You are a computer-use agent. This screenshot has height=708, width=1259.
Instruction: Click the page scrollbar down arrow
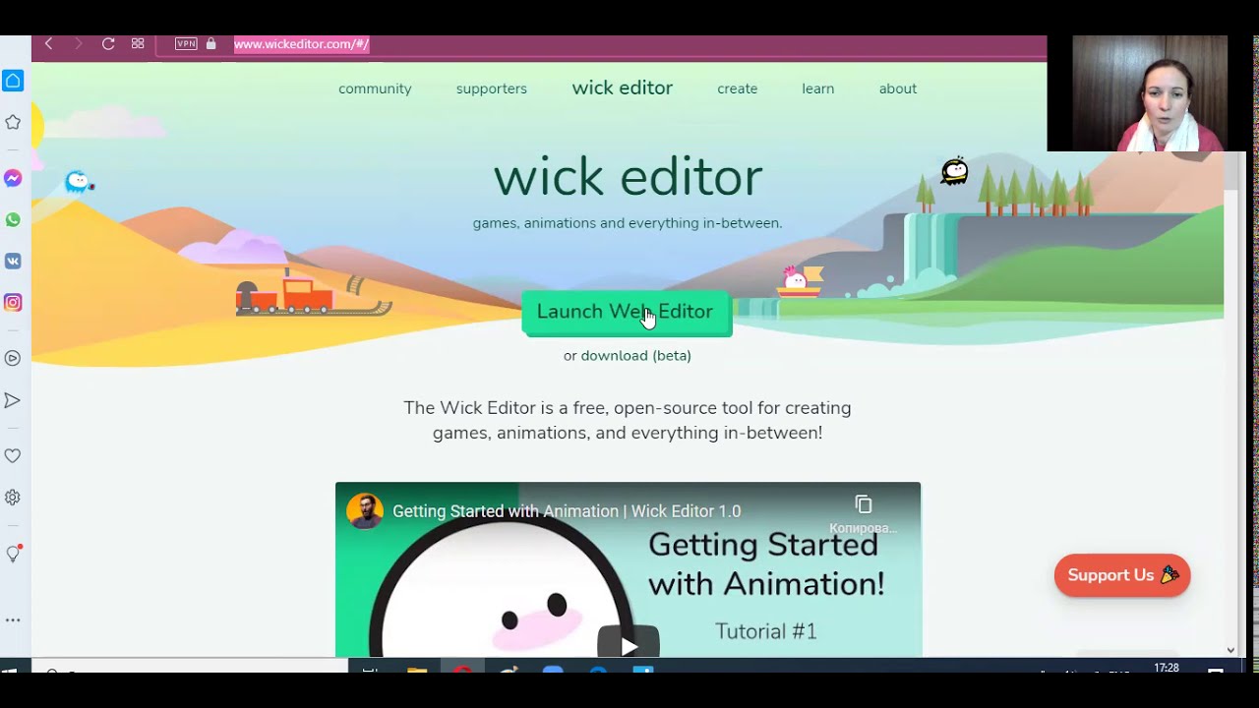[x=1230, y=650]
